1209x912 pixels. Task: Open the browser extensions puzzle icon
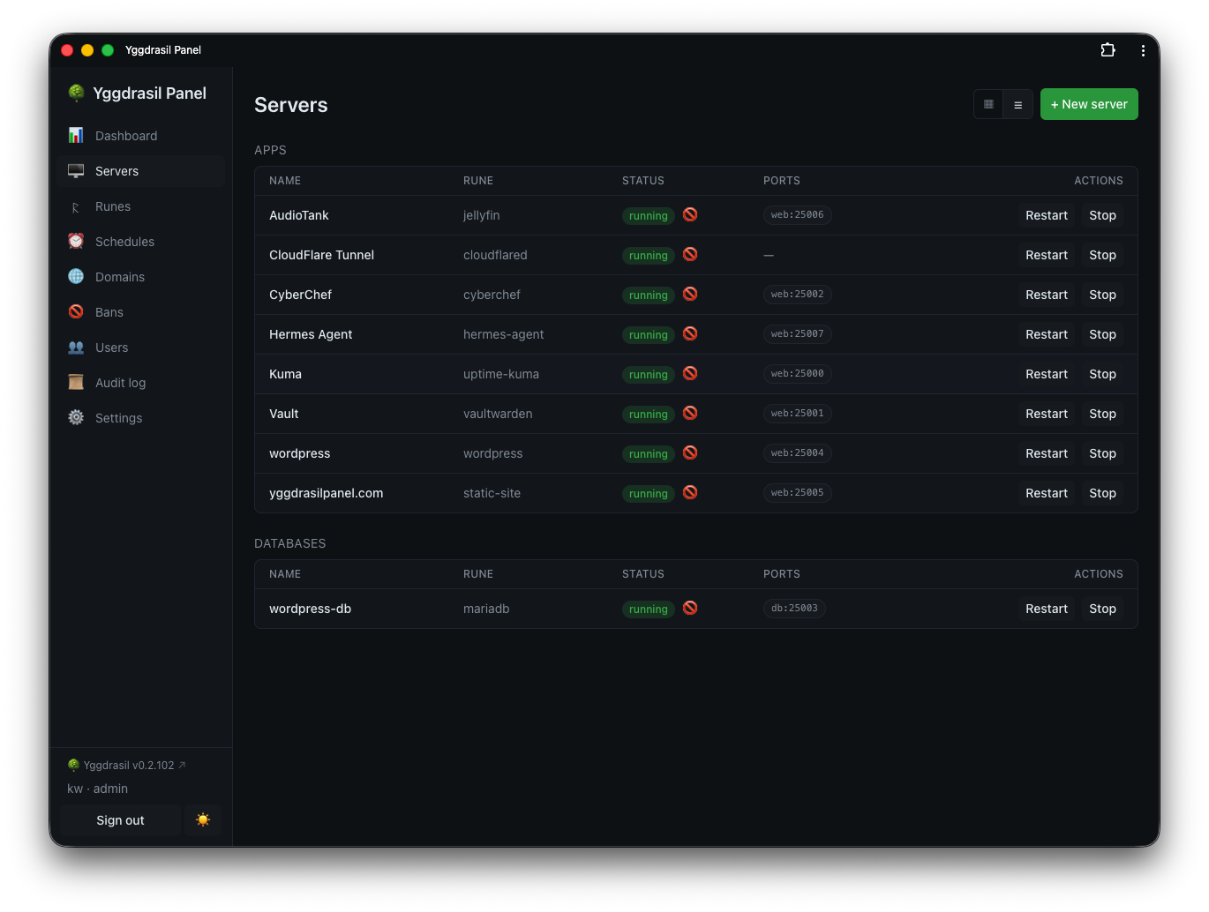[x=1108, y=50]
